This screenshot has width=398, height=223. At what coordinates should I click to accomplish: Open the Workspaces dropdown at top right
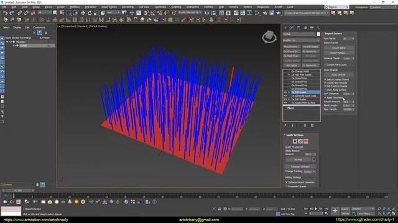383,7
